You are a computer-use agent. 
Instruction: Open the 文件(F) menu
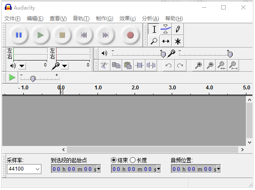click(x=13, y=19)
